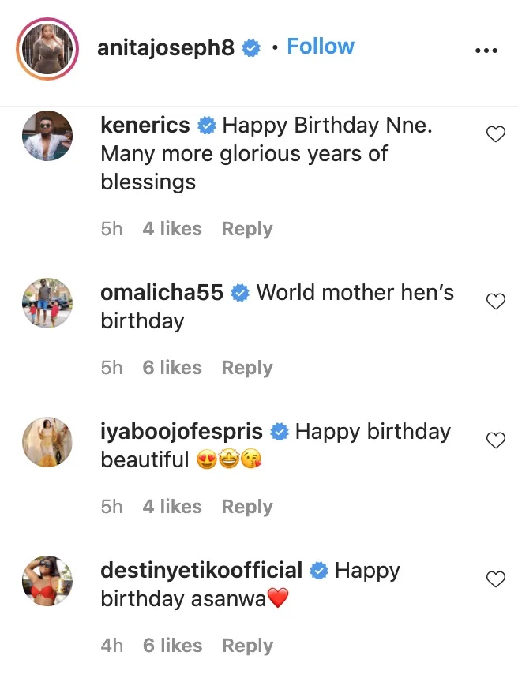View 6 likes on omalicha55 comment
The image size is (518, 682).
click(x=171, y=368)
